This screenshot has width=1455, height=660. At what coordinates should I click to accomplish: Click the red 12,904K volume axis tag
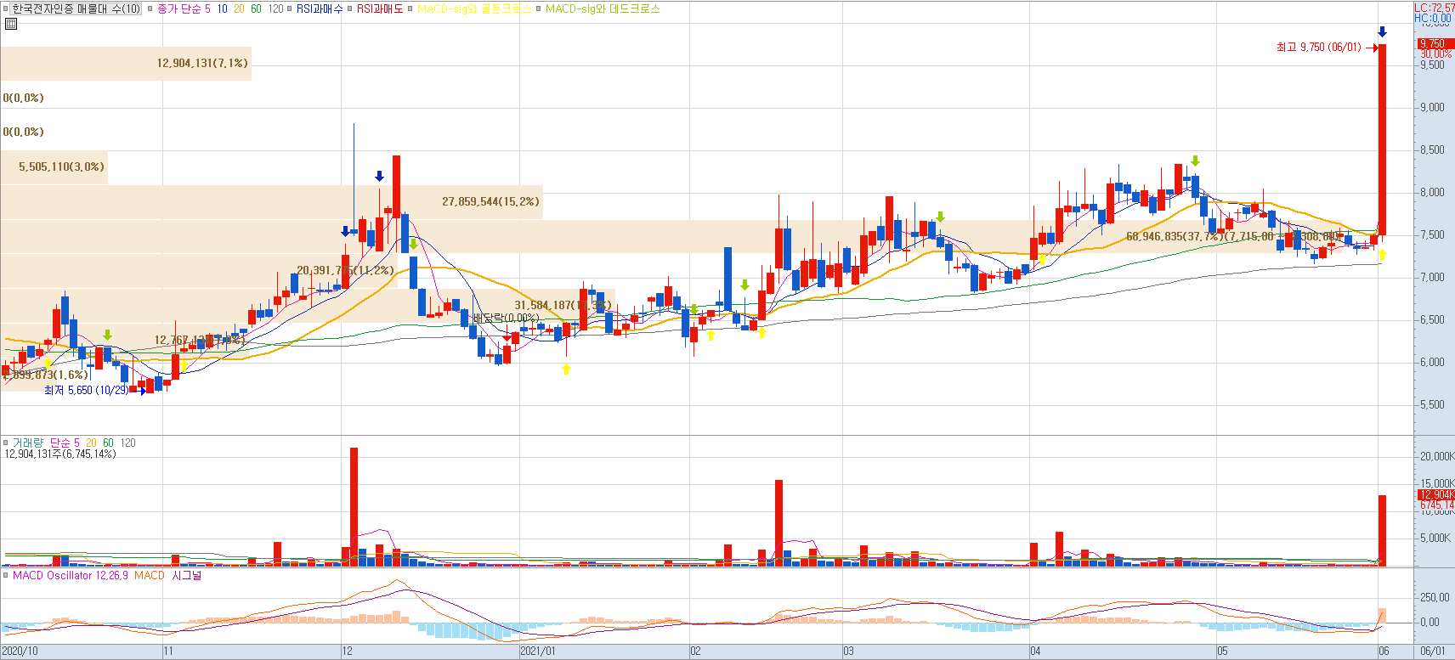pos(1435,494)
